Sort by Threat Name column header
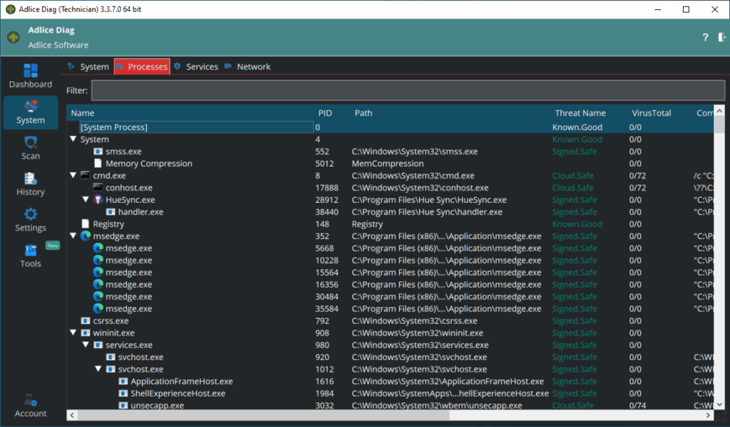730x427 pixels. coord(580,113)
